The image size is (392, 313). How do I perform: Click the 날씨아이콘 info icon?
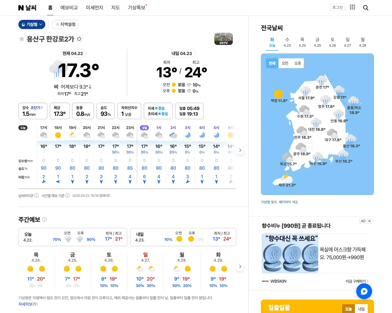(x=36, y=195)
